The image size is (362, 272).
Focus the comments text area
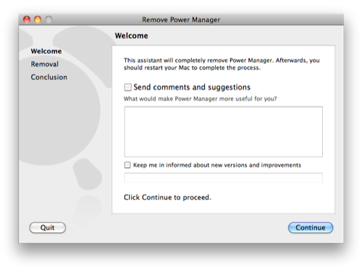224,132
